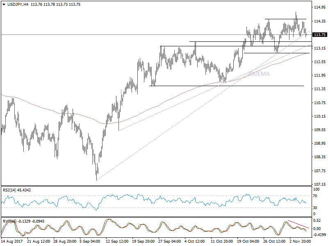Open the chart menu triangle beside USDJPY,H4

point(4,5)
